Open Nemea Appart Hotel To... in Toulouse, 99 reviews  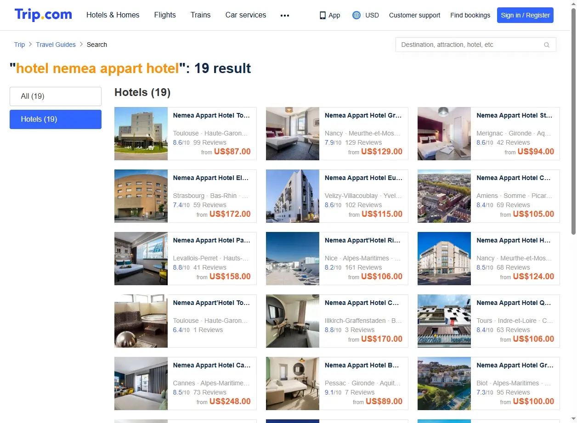point(211,115)
